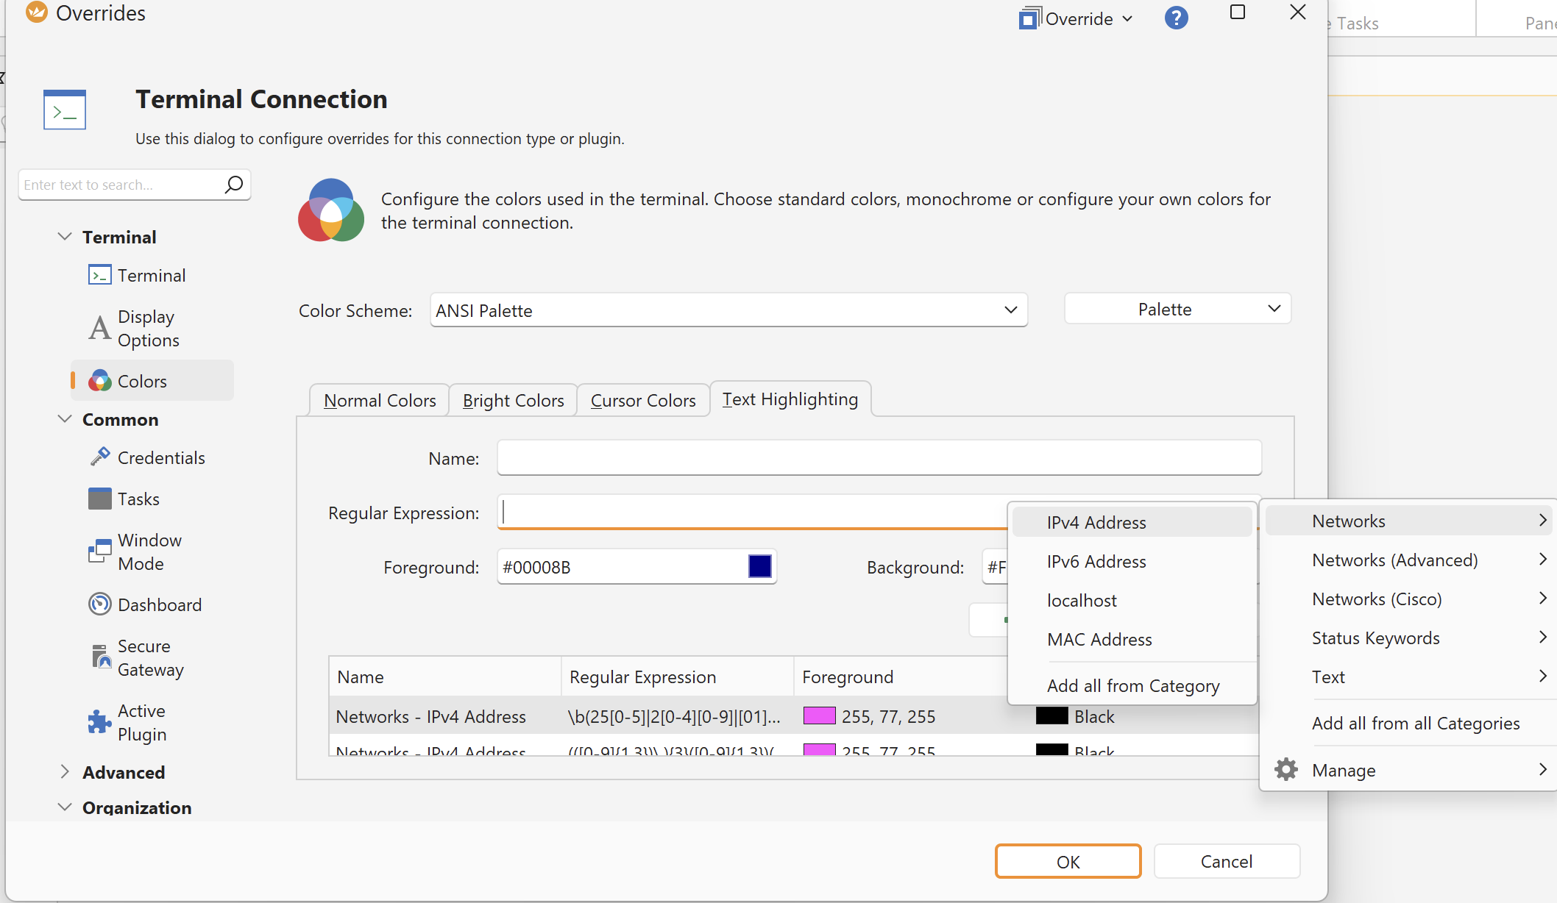Image resolution: width=1557 pixels, height=903 pixels.
Task: Open Secure Gateway settings
Action: click(150, 657)
